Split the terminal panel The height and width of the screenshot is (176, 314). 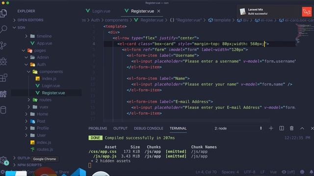coord(282,128)
